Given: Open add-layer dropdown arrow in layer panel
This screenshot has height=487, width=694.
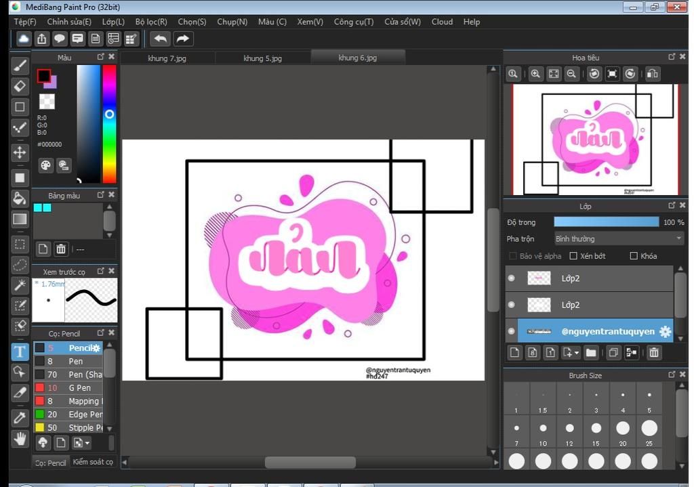Looking at the screenshot, I should [576, 353].
